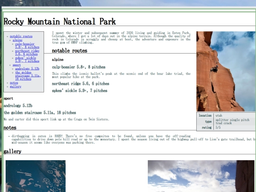
Task: Click the Twin Sisters link-up sentence
Action: (x=56, y=119)
